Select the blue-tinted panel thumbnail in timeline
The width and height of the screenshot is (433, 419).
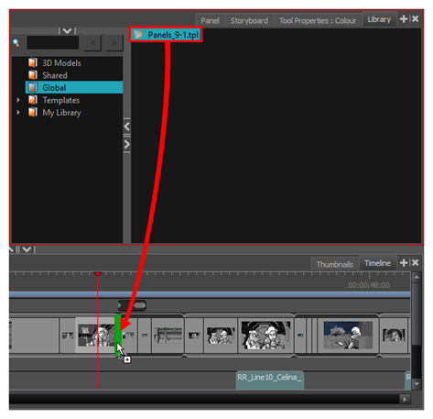(x=348, y=336)
